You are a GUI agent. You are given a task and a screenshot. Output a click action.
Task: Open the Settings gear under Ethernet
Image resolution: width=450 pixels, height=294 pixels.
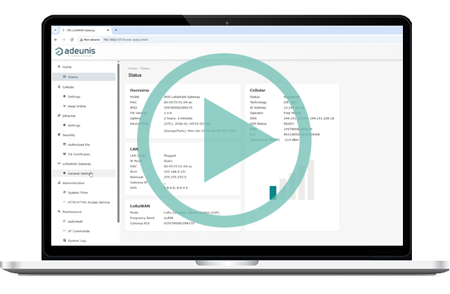(64, 125)
